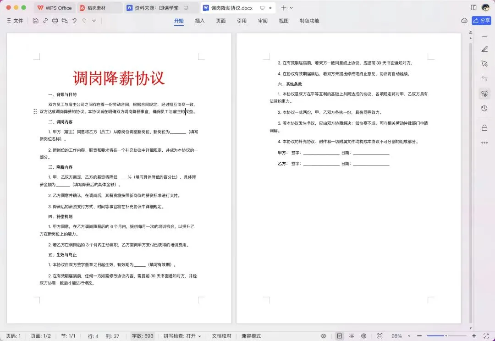Open the 文件 hamburger menu
This screenshot has height=341, width=495.
tap(15, 21)
